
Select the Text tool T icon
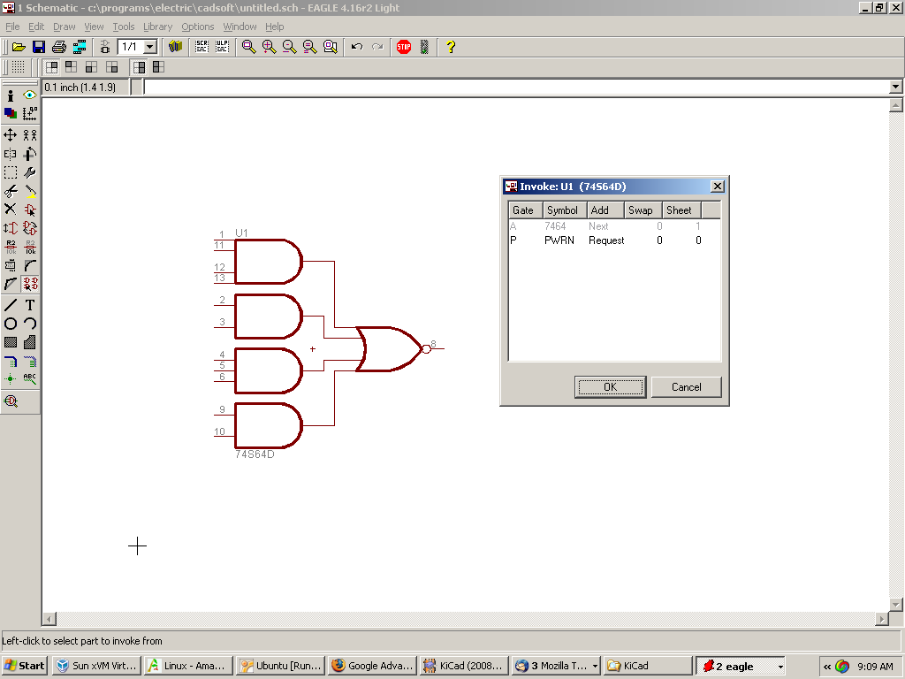click(30, 305)
